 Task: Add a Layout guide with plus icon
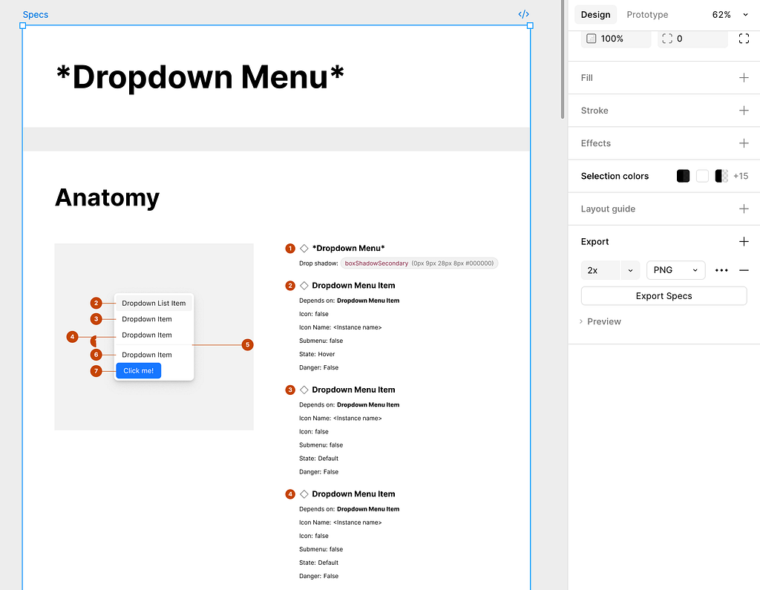click(x=744, y=209)
